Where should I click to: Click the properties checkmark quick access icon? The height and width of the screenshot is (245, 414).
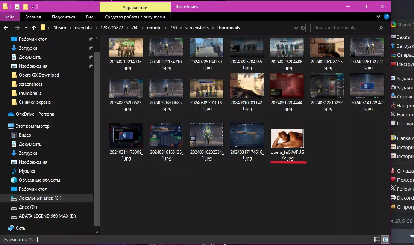17,7
